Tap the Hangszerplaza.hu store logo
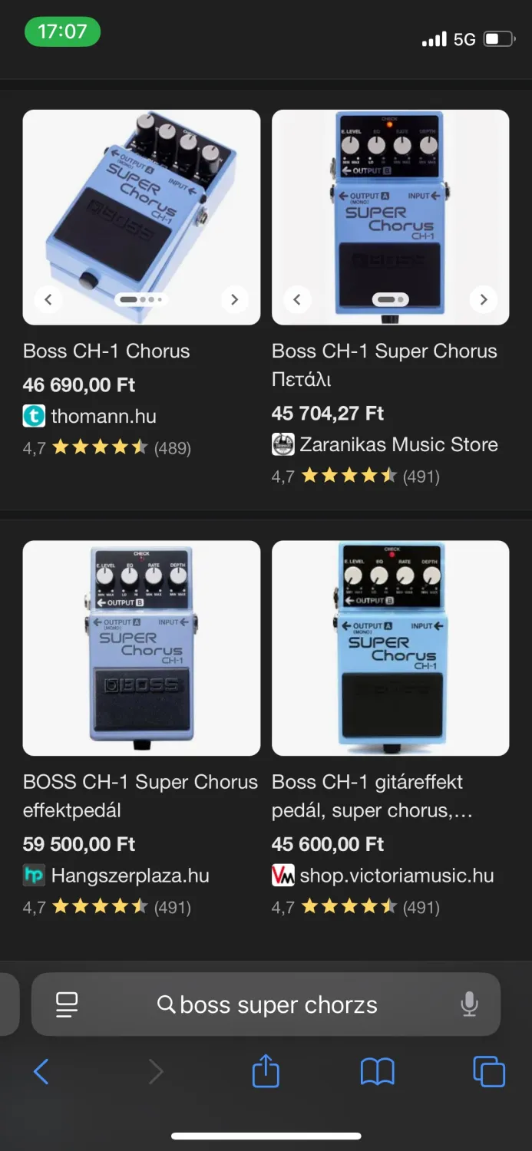Image resolution: width=532 pixels, height=1151 pixels. tap(34, 876)
